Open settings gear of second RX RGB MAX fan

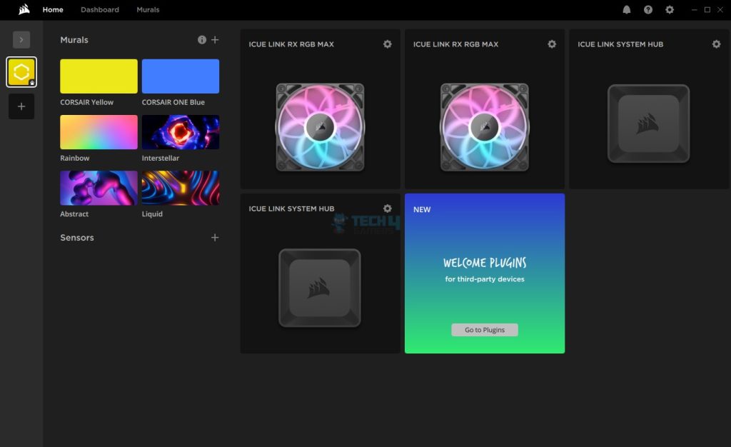point(552,44)
